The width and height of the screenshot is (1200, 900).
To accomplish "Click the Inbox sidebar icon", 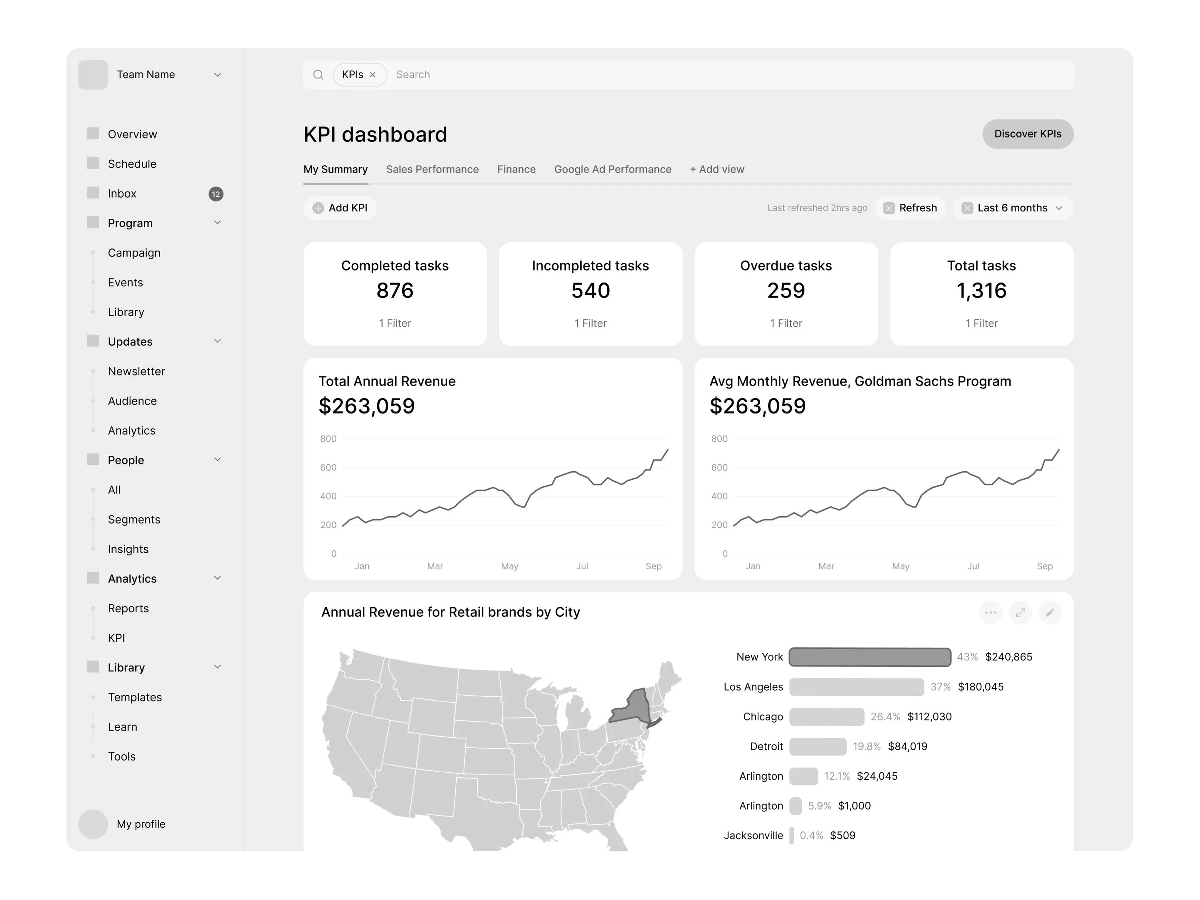I will 93,193.
